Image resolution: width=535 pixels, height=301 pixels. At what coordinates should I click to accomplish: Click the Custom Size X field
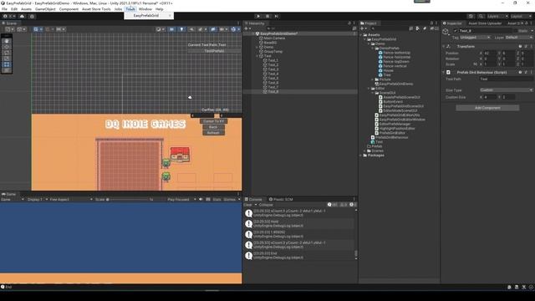490,97
